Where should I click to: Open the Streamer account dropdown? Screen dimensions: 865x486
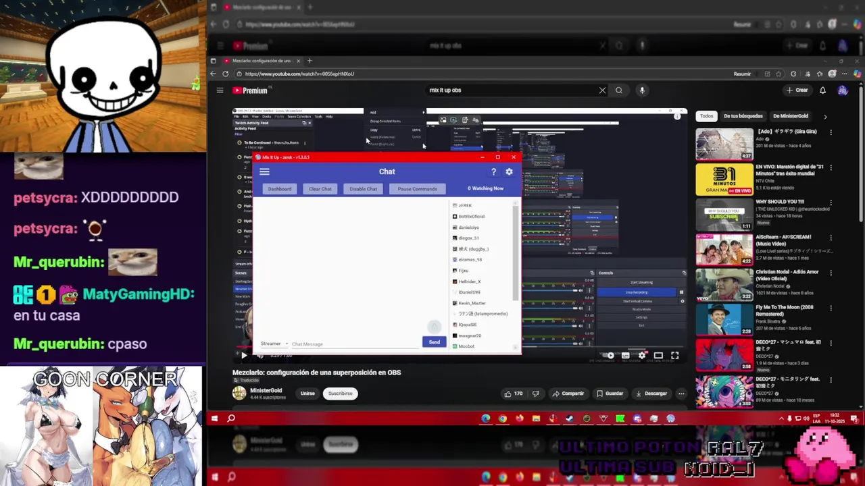point(274,344)
